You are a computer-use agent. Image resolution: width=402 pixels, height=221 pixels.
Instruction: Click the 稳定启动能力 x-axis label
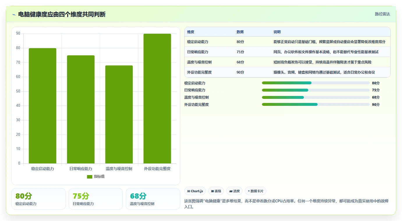(42, 169)
